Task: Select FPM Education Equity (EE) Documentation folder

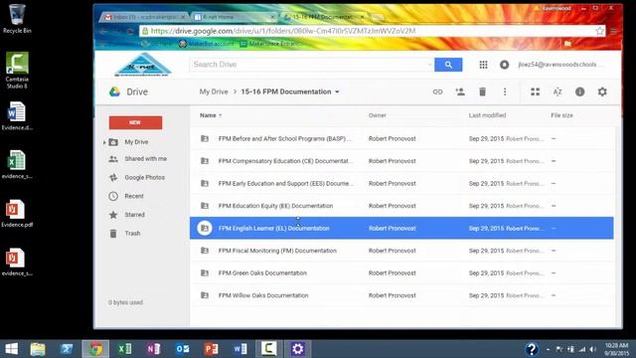Action: (x=401, y=206)
